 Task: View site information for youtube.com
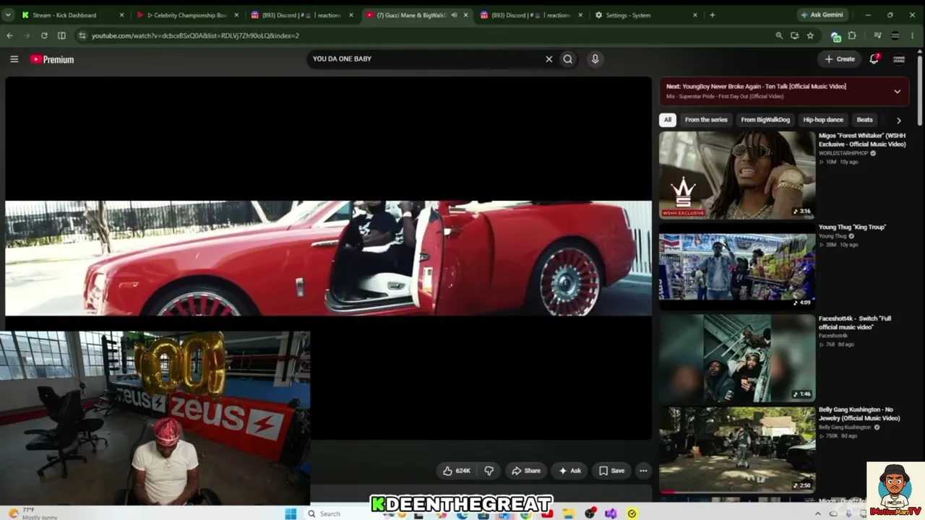[81, 35]
